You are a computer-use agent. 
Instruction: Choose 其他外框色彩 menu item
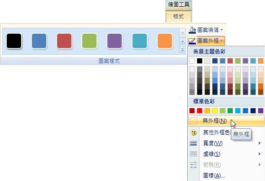226,132
